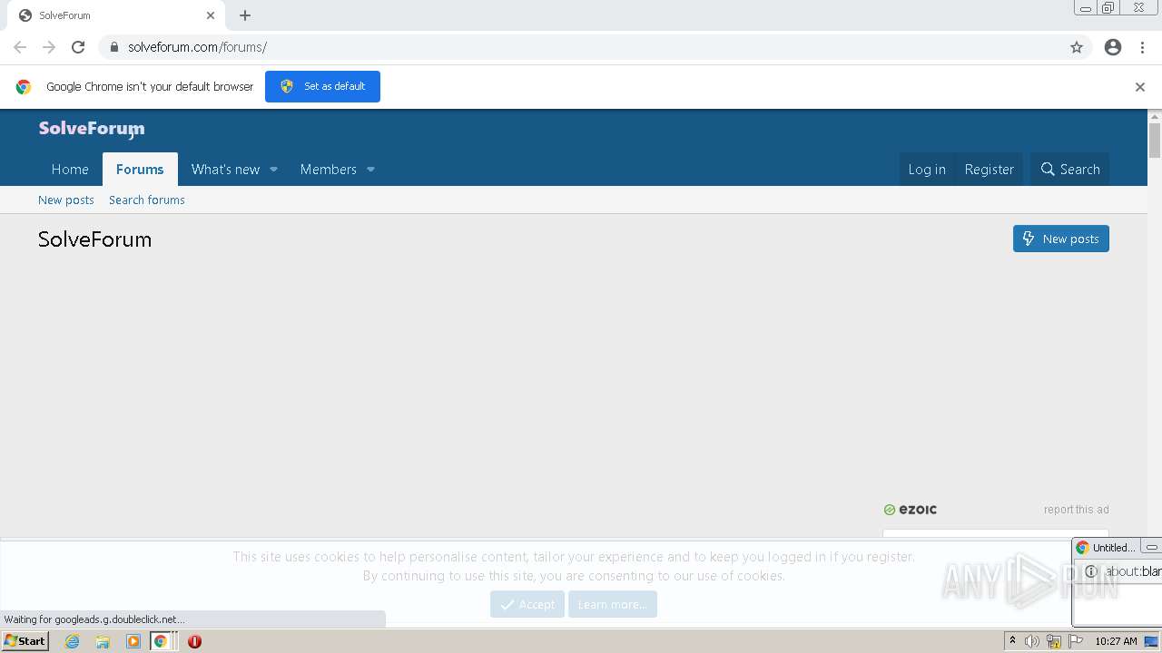Open the Chrome three-dot menu
Viewport: 1162px width, 653px height.
1142,47
